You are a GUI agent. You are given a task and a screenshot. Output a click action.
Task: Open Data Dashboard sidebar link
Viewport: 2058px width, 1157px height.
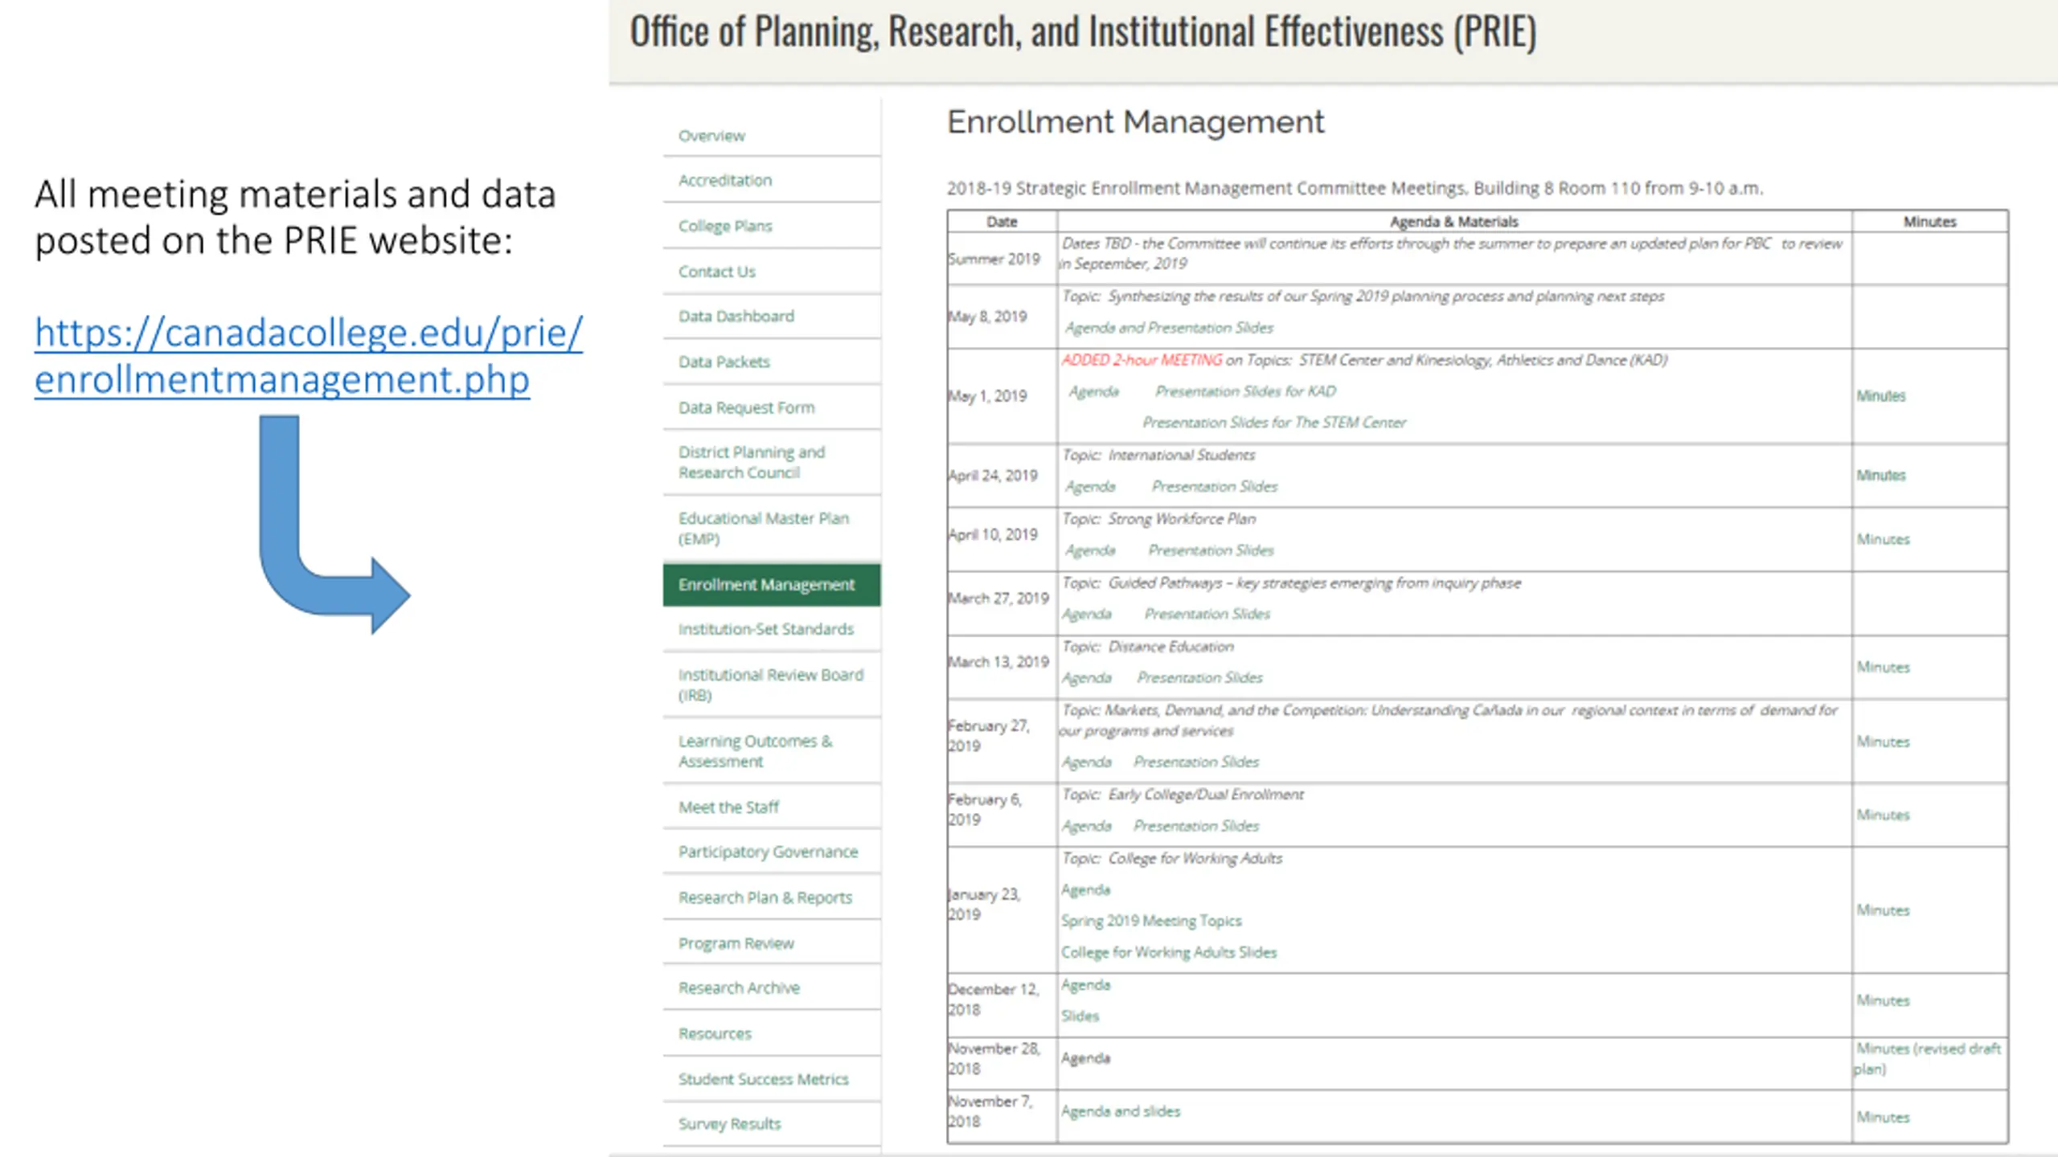click(736, 317)
